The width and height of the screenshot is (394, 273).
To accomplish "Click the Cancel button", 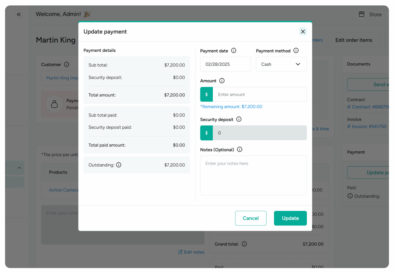I will (x=250, y=218).
